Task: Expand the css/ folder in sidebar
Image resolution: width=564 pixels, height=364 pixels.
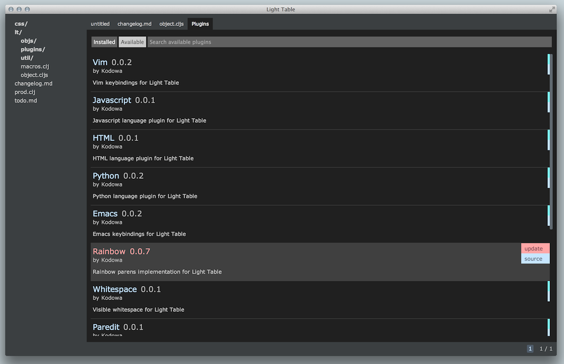Action: tap(20, 23)
